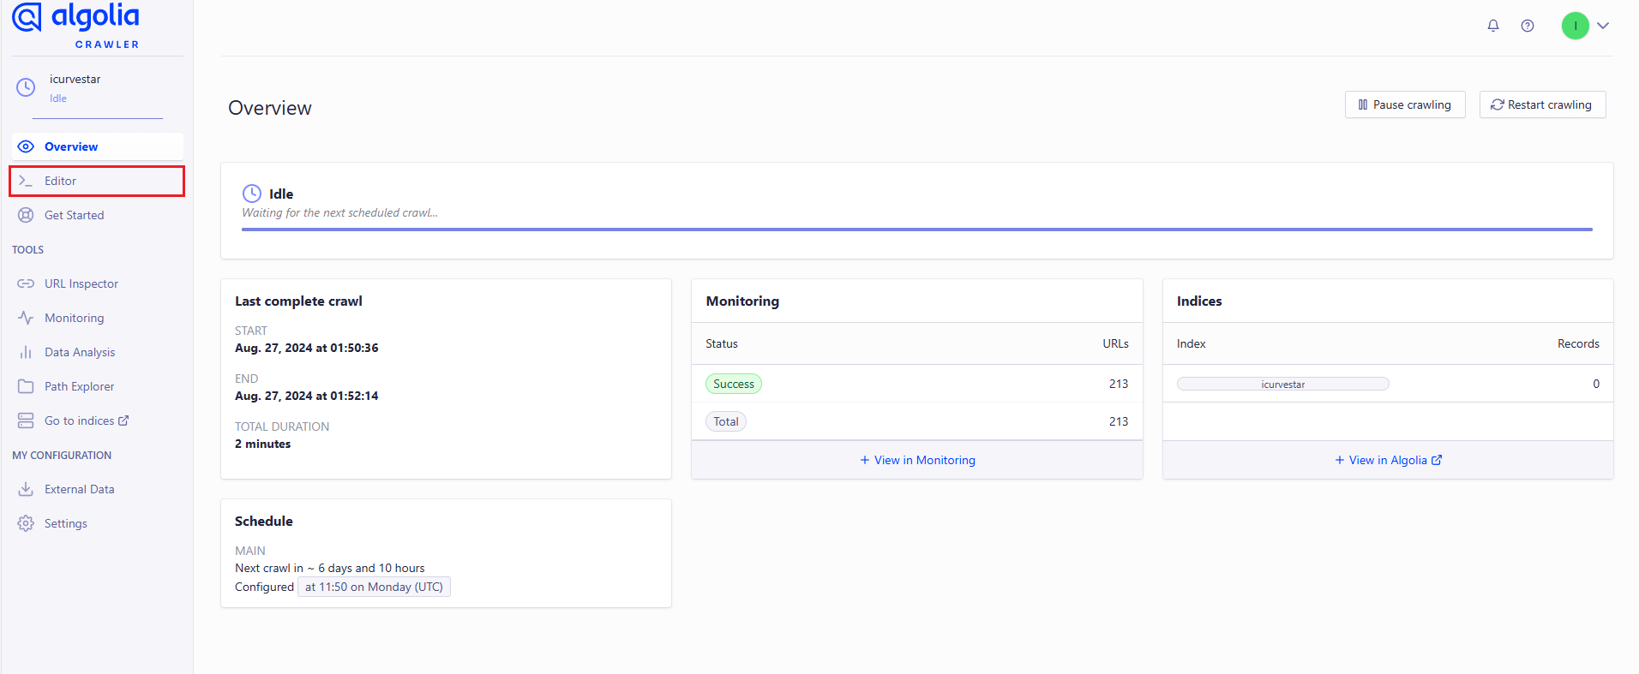This screenshot has width=1639, height=674.
Task: Click the green user avatar
Action: click(1575, 26)
